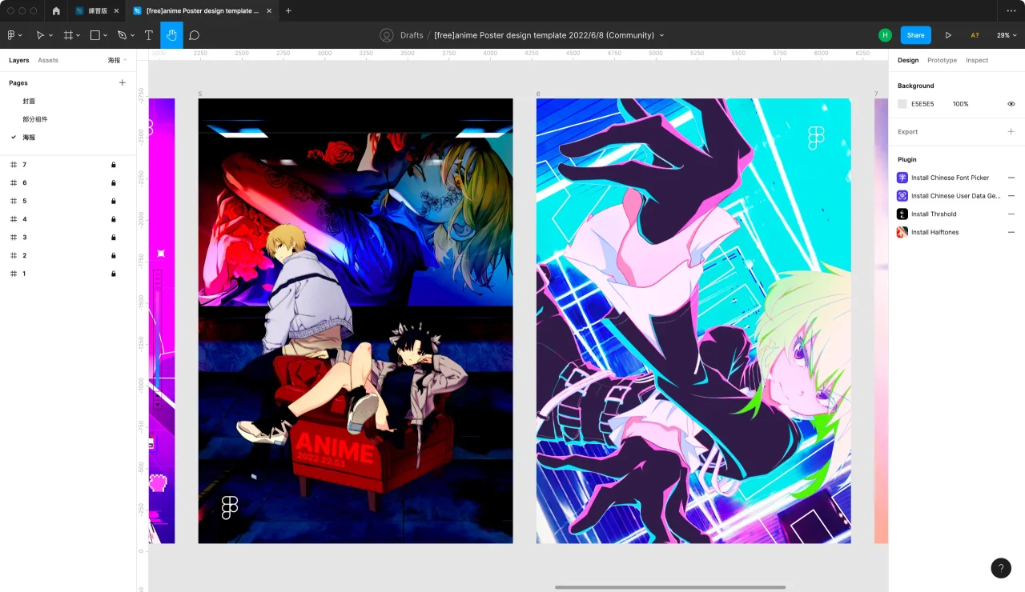
Task: Add an export setting with plus icon
Action: point(1011,131)
